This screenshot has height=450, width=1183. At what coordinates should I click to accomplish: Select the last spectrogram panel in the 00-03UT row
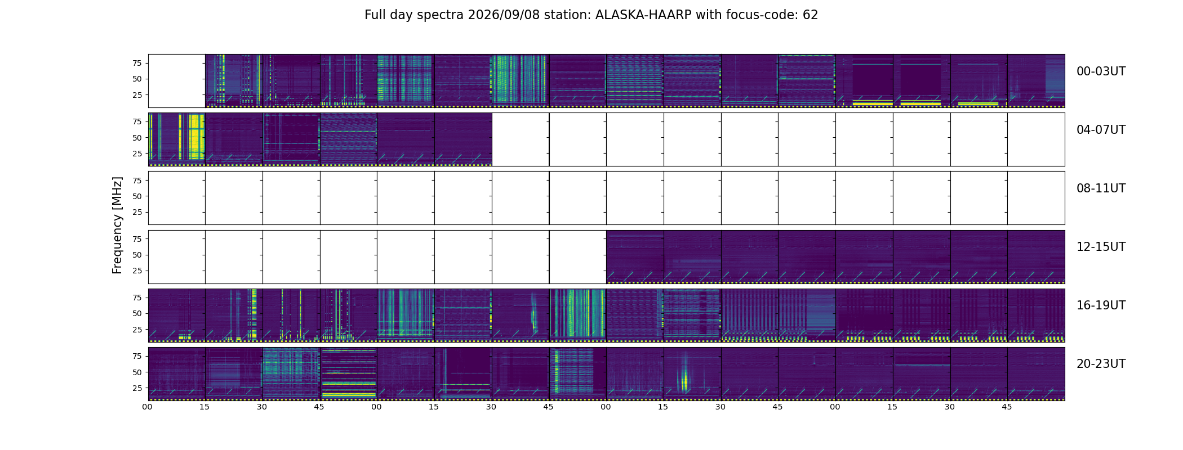point(1036,81)
